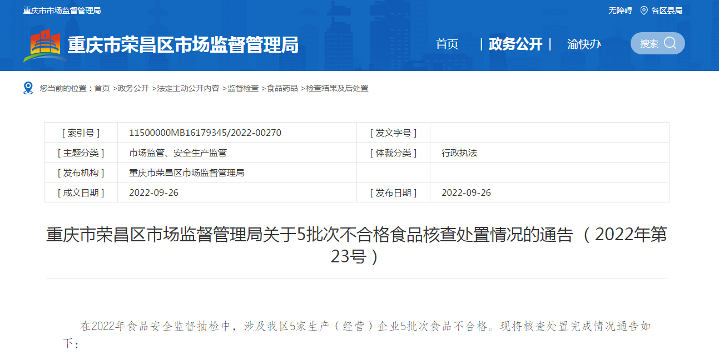Click 政务公开 in the breadcrumb trail
This screenshot has width=719, height=355.
(133, 88)
